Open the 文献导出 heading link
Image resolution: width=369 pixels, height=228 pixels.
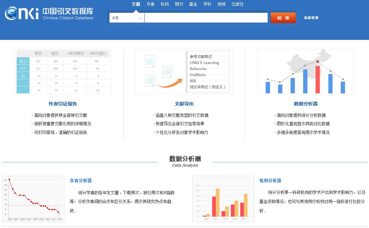(x=184, y=104)
